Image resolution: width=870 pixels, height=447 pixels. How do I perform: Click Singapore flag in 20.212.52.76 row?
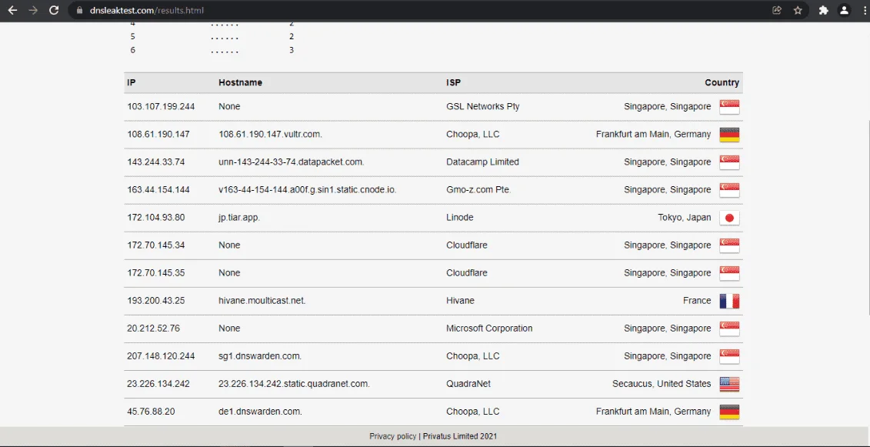tap(730, 329)
